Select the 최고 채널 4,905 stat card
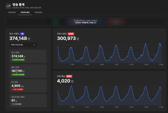This screenshot has width=168, height=113. point(28,86)
